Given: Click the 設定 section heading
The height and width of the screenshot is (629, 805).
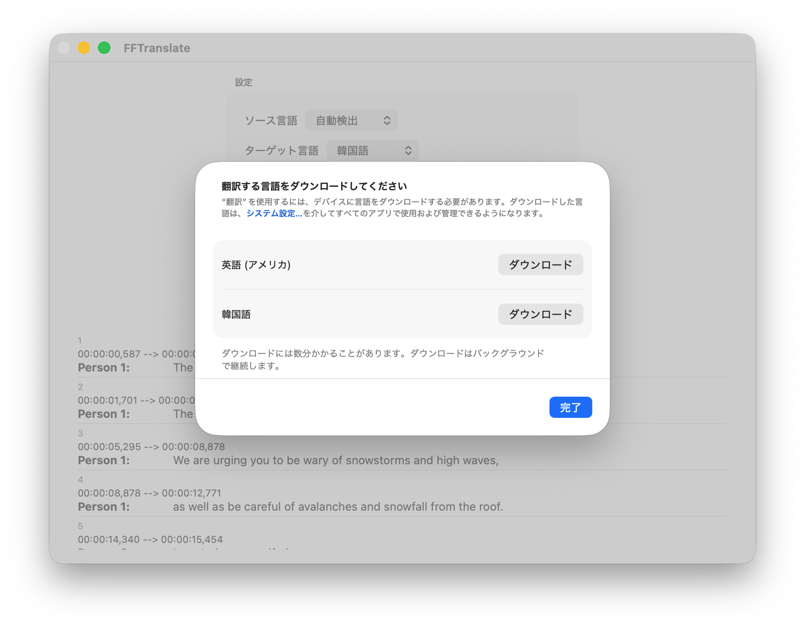Looking at the screenshot, I should (244, 83).
